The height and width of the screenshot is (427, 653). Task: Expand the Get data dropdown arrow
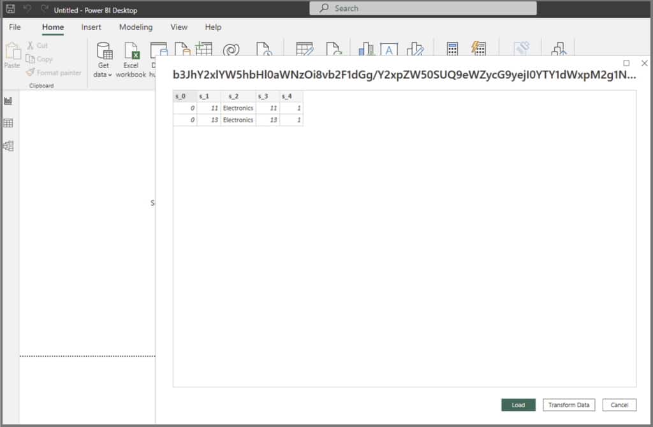click(111, 74)
